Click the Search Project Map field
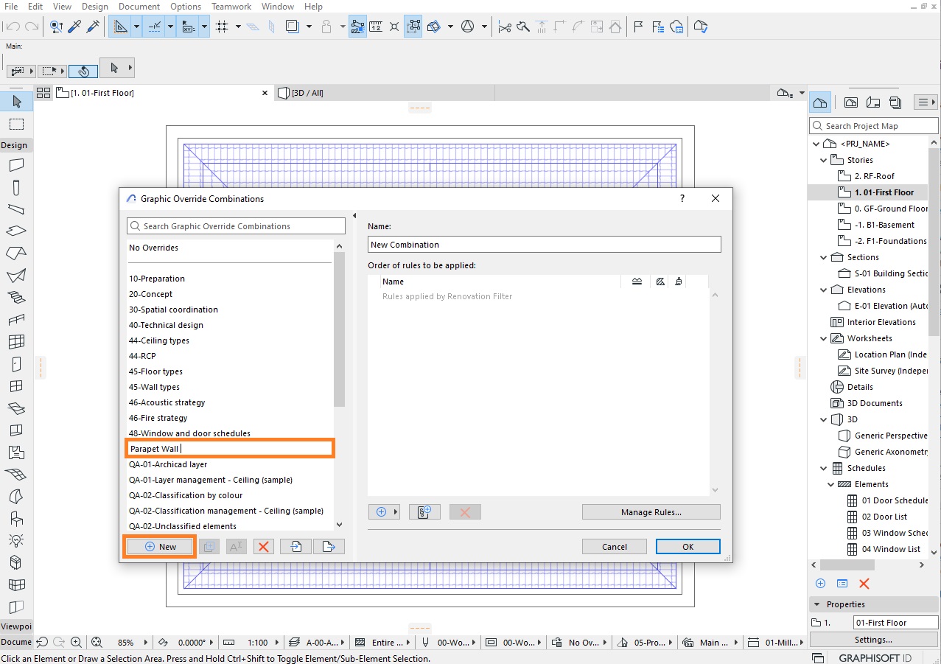Screen dimensions: 941x664 [x=874, y=126]
